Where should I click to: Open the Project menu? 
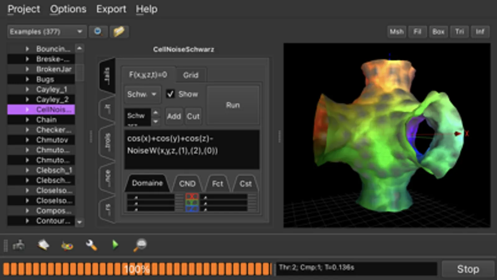pos(24,9)
